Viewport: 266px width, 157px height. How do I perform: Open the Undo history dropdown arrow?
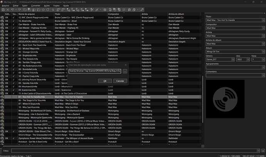click(16, 10)
